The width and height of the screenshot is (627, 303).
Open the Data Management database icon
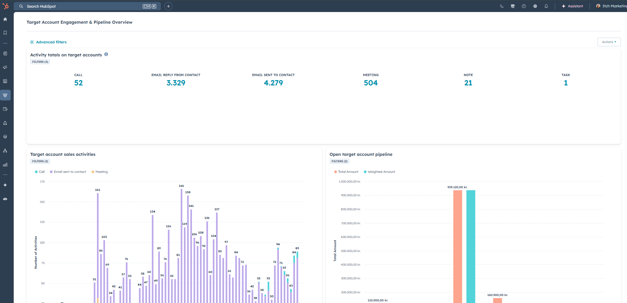coord(5,136)
